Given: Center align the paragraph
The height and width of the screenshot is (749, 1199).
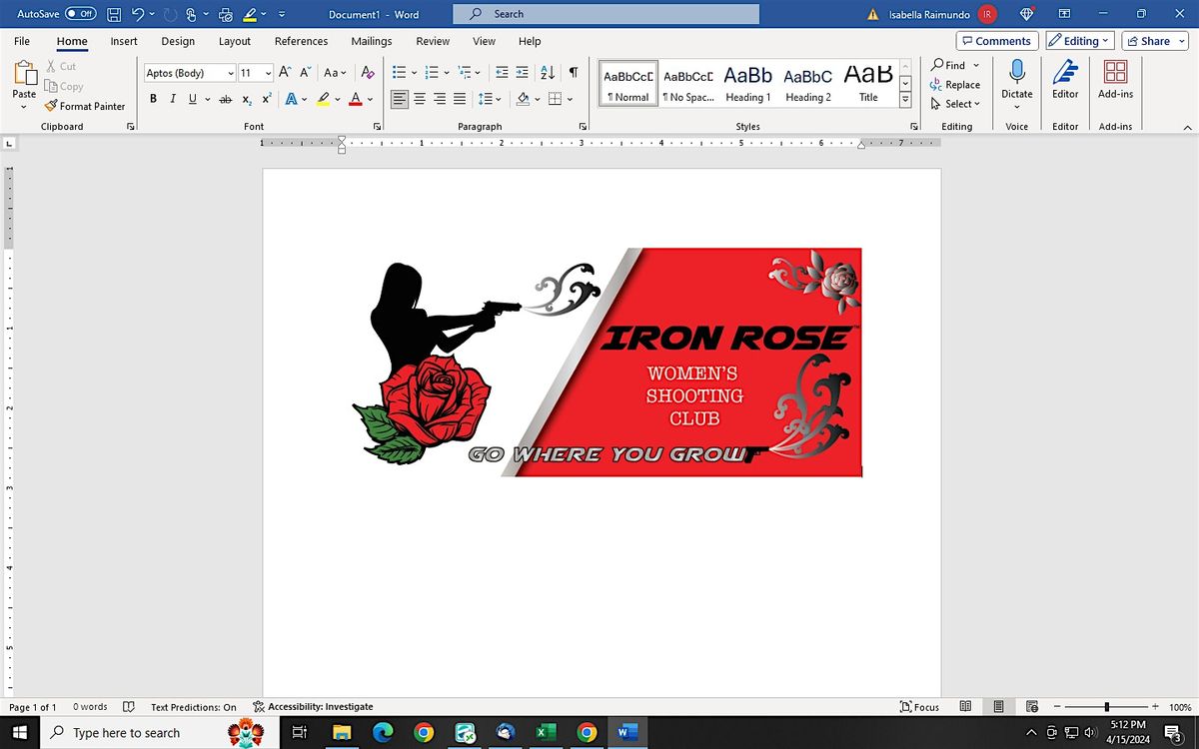Looking at the screenshot, I should click(419, 99).
